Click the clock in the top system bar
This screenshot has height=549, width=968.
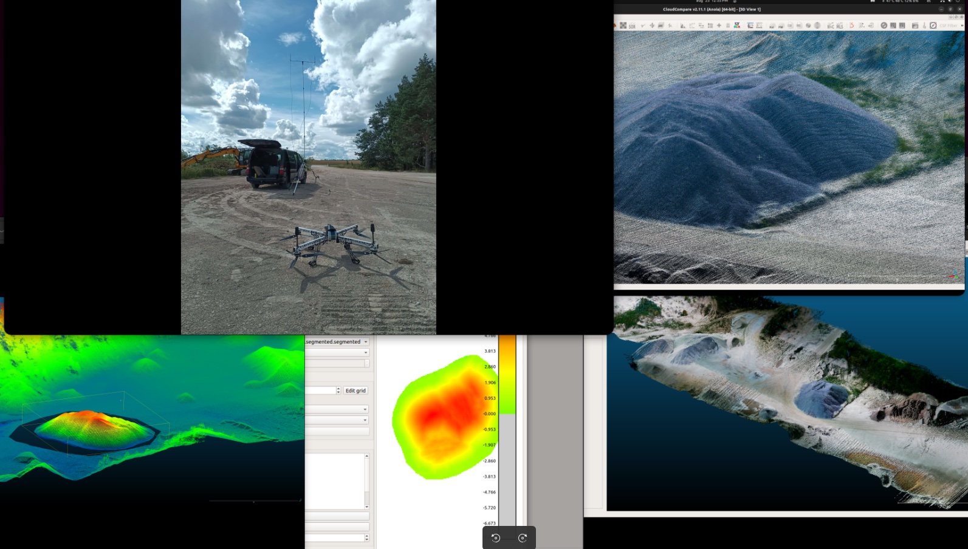pyautogui.click(x=712, y=1)
